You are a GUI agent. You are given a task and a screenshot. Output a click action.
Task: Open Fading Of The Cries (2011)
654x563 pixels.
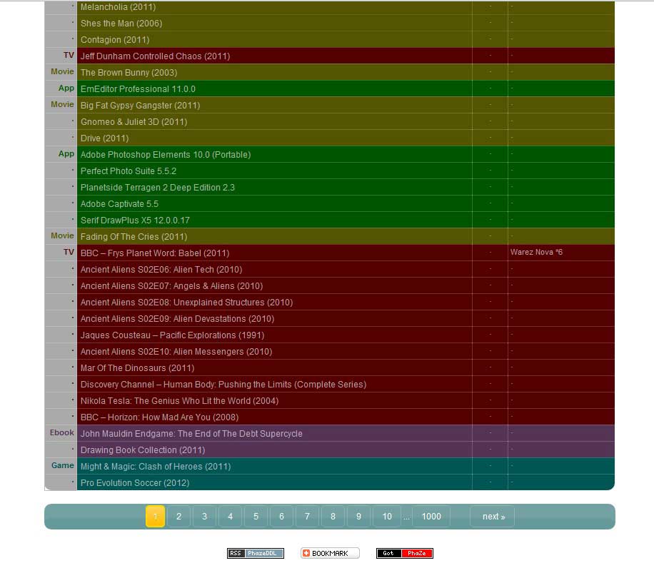click(x=134, y=237)
